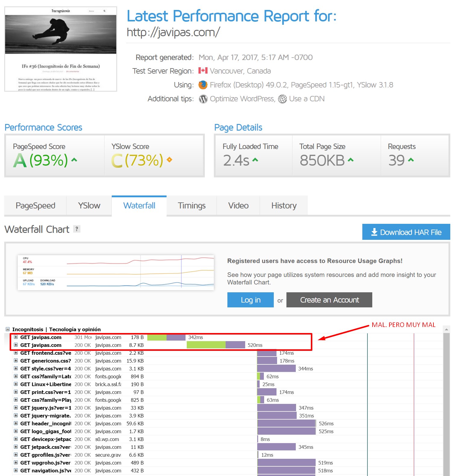
Task: Open the Incognitosis site screenshot thumbnail
Action: pos(61,49)
